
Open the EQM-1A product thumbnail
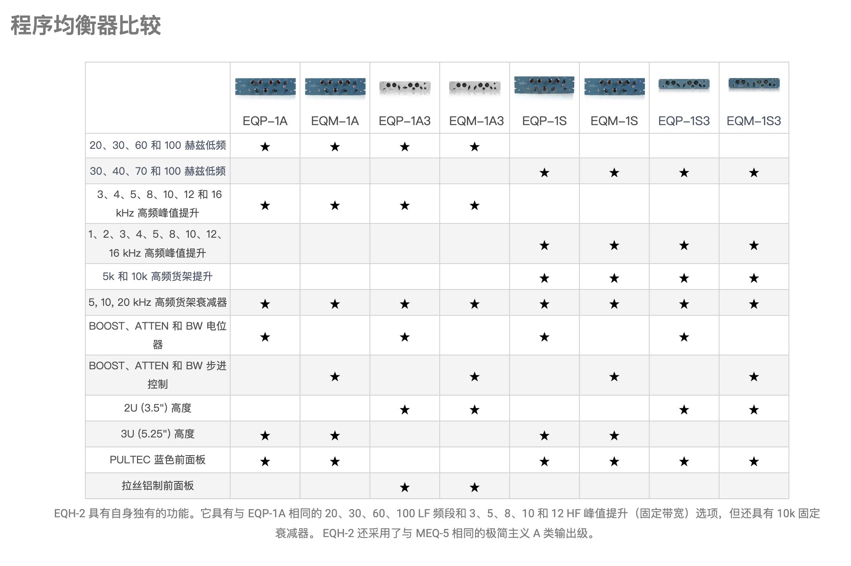[335, 87]
